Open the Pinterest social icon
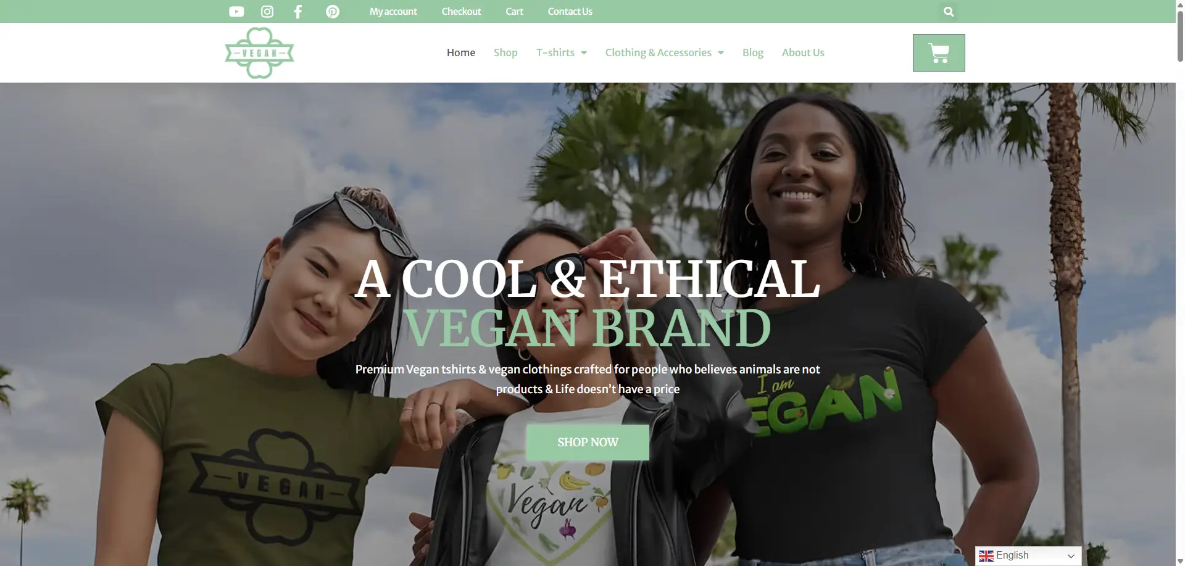This screenshot has height=566, width=1185. [x=333, y=12]
